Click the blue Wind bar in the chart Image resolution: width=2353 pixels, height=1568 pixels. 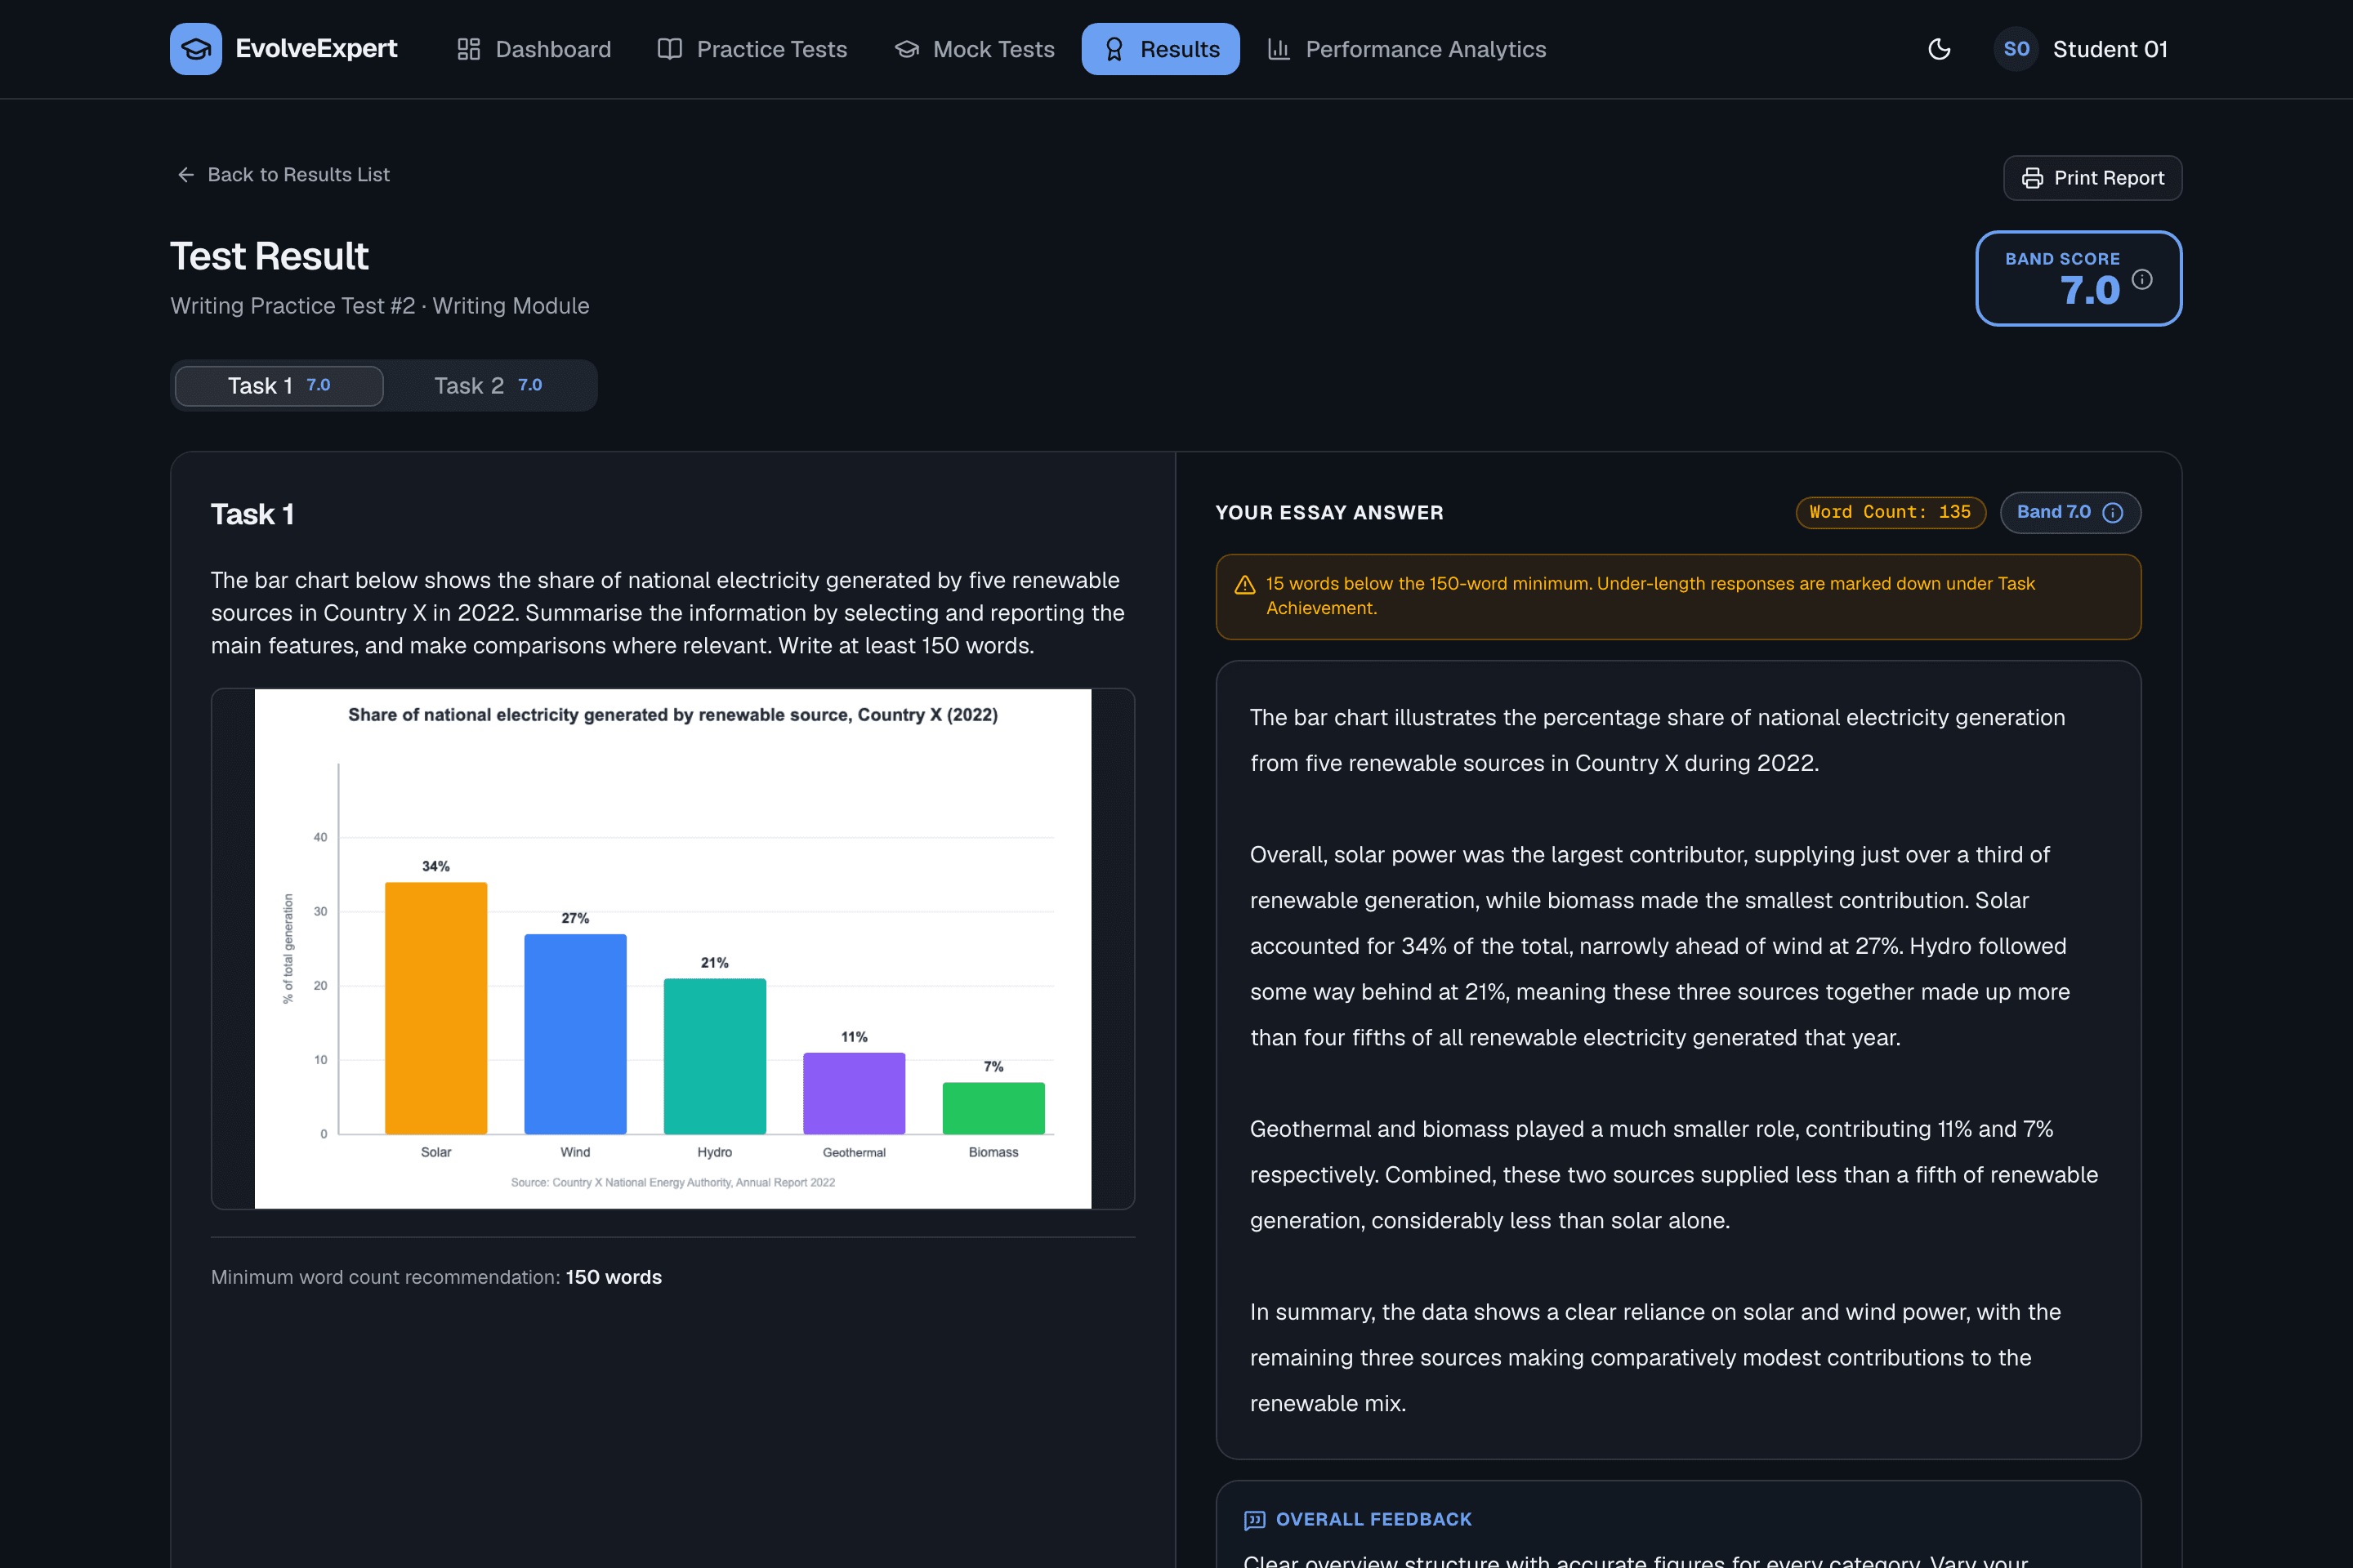point(575,1034)
